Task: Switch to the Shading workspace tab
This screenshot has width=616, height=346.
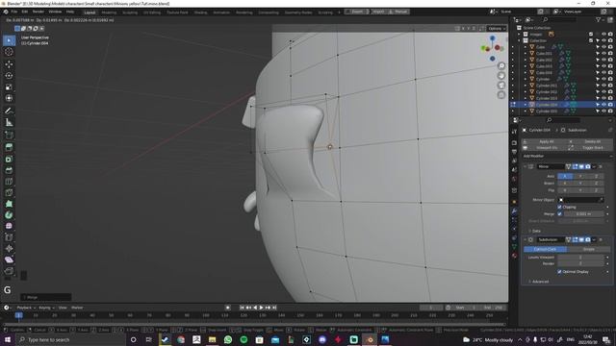Action: tap(200, 12)
